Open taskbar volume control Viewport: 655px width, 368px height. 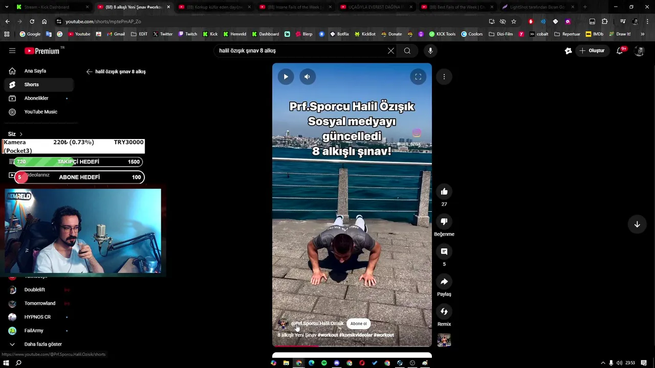click(619, 363)
